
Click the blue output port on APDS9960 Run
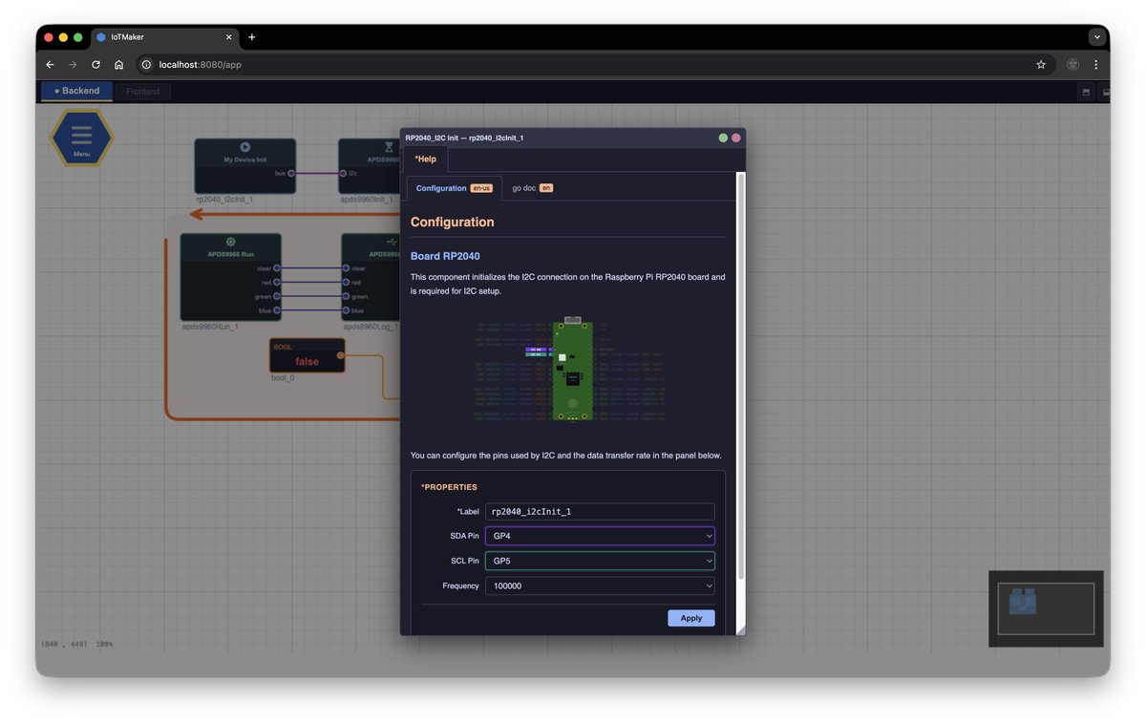tap(277, 310)
